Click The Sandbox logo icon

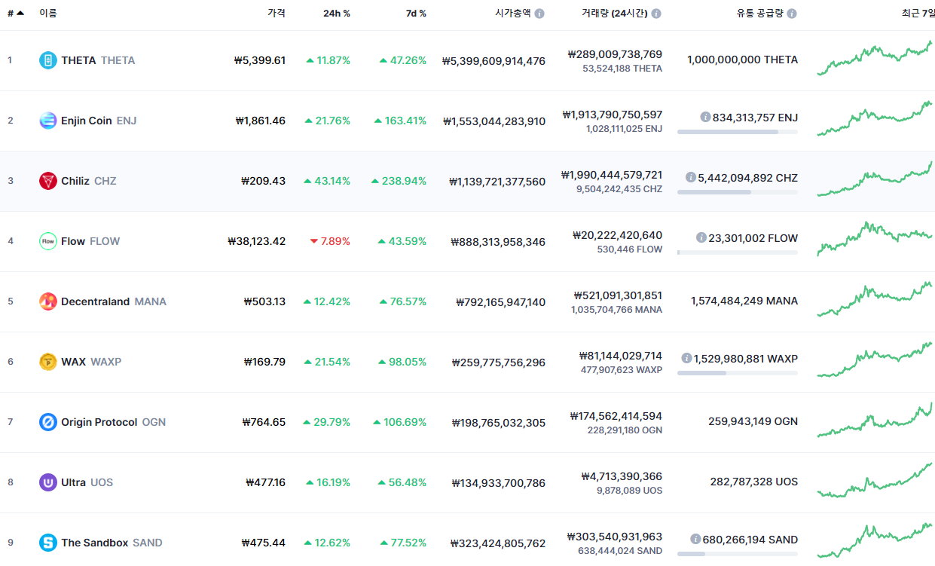48,543
